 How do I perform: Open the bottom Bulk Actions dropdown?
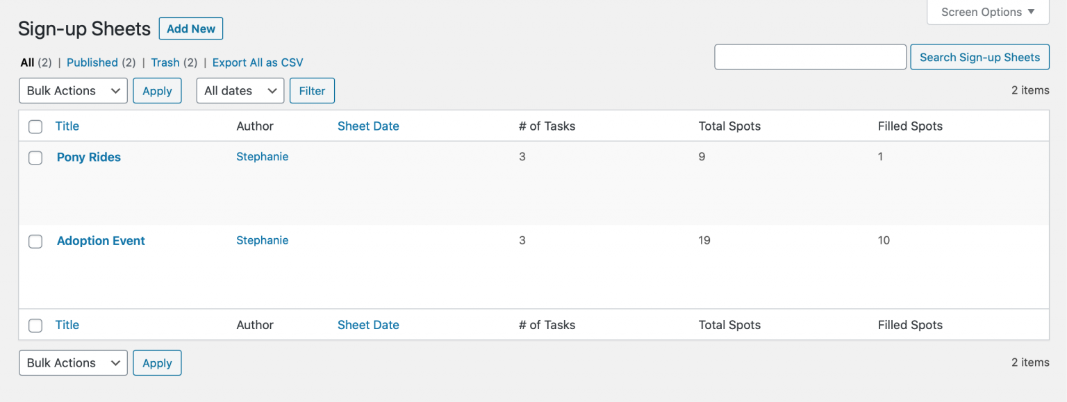point(73,363)
